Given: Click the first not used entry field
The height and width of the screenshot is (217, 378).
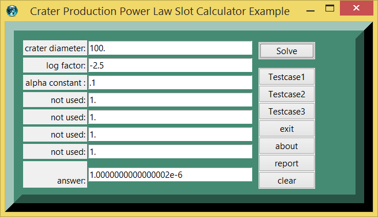Looking at the screenshot, I should pos(170,100).
